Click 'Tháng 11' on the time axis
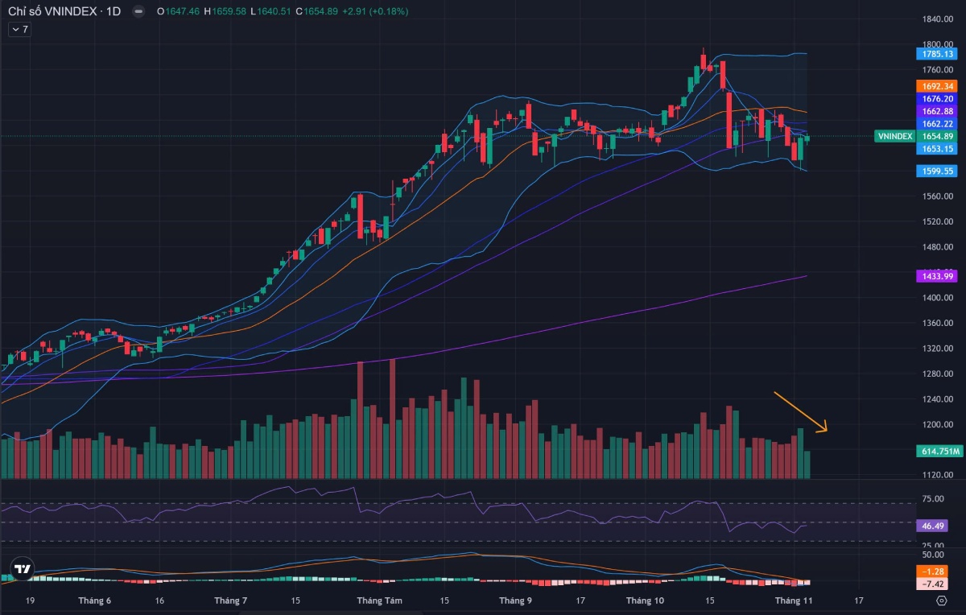The image size is (966, 615). (793, 601)
